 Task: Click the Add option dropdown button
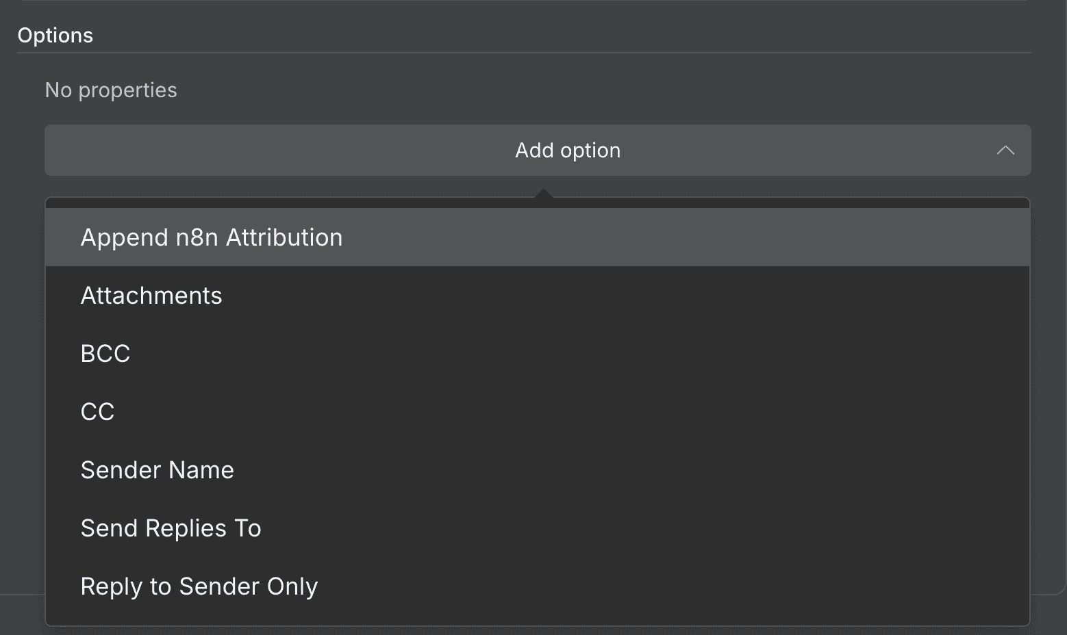(x=537, y=151)
